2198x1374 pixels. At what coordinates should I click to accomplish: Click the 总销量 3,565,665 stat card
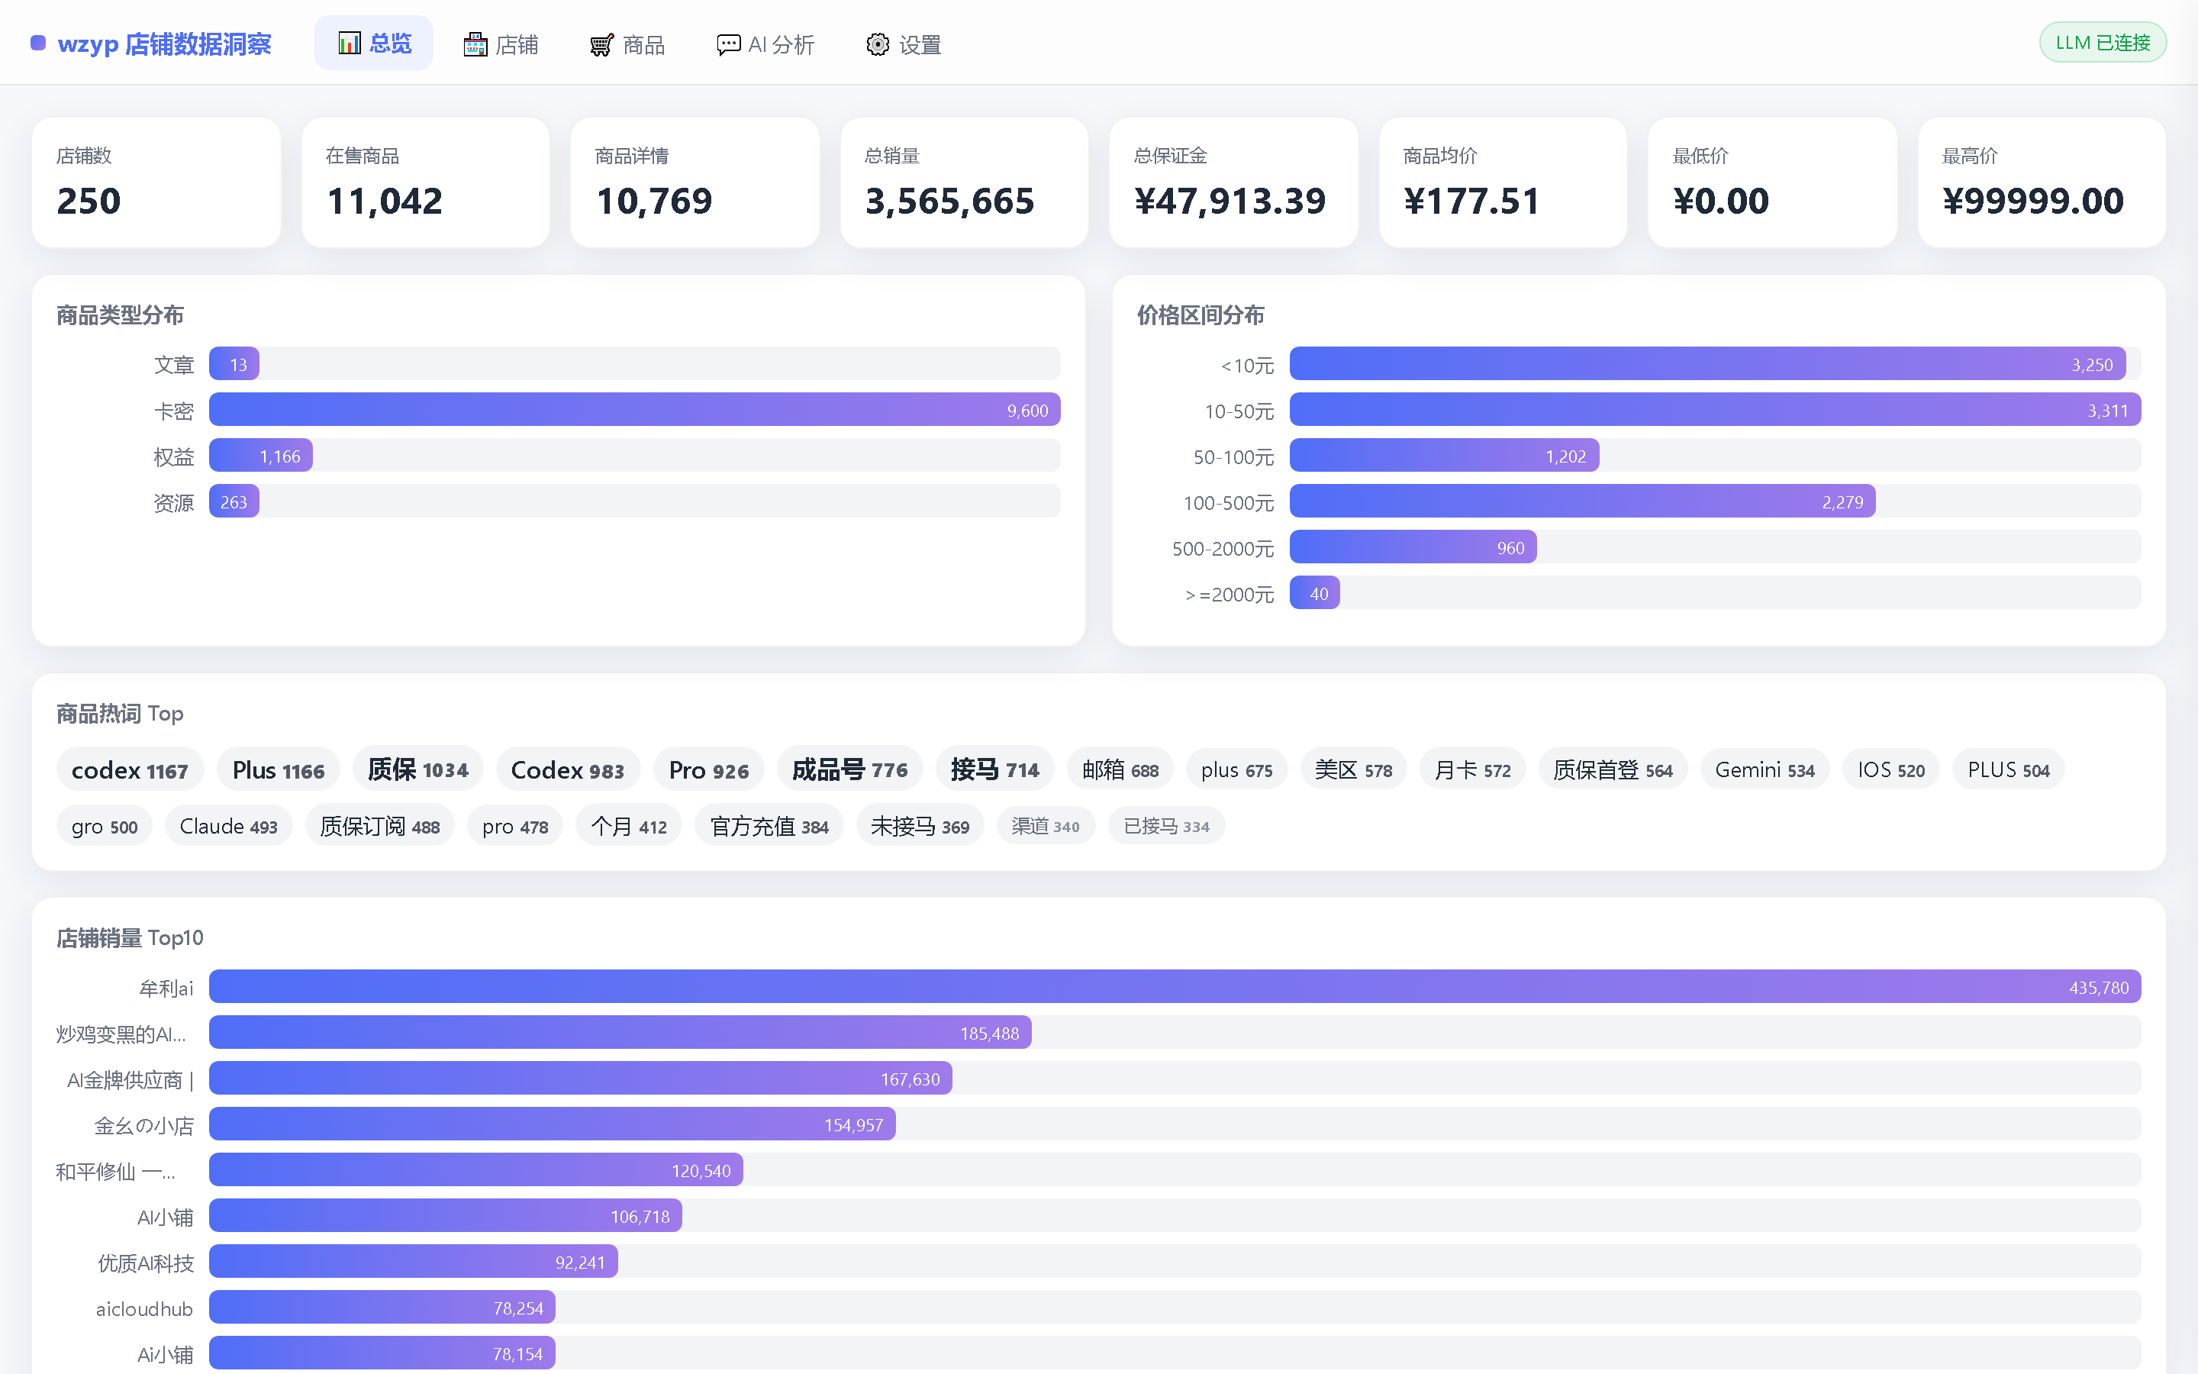click(x=965, y=182)
